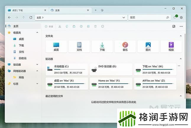Select 主页 in the sidebar
The image size is (191, 128).
click(x=23, y=26)
